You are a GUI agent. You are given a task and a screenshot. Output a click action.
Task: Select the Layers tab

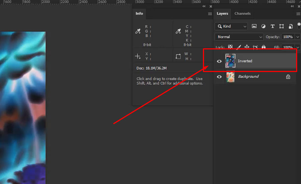tap(222, 14)
